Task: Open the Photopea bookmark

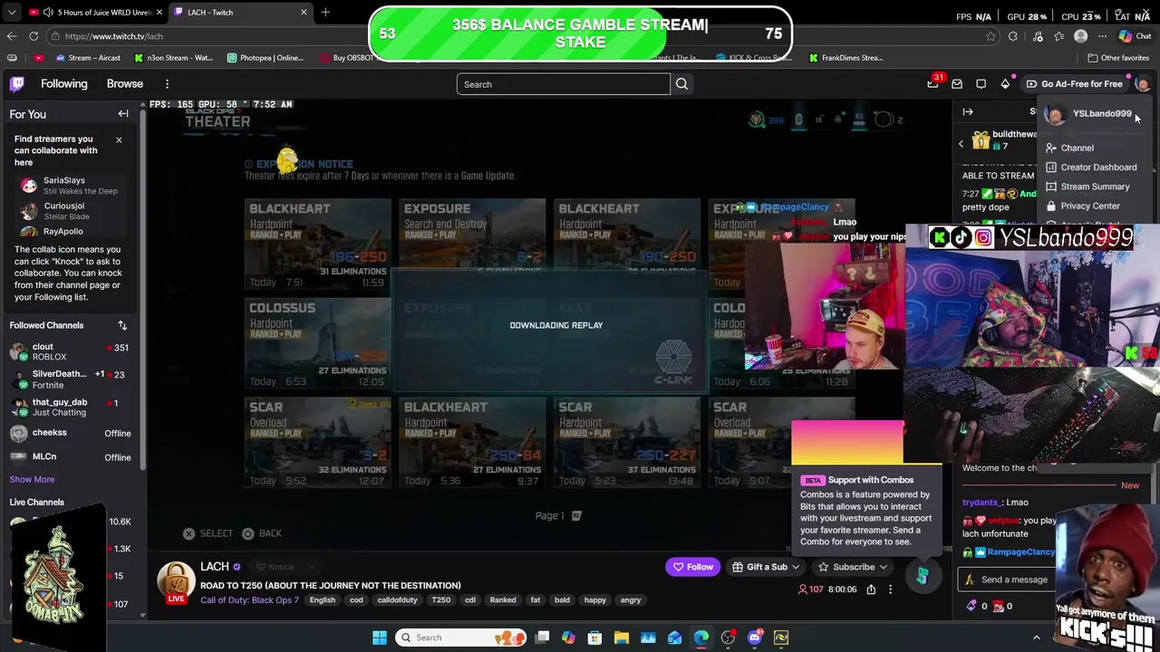Action: (266, 58)
